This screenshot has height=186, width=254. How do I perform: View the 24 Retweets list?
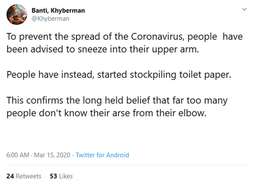(x=24, y=176)
